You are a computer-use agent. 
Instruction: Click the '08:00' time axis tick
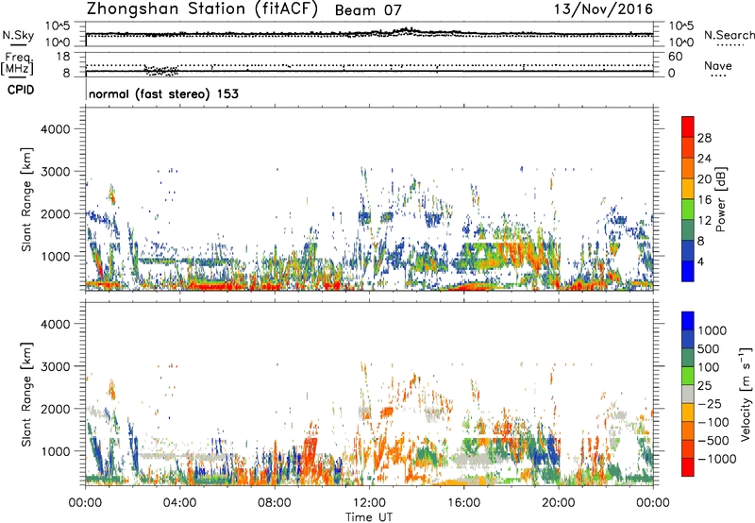point(275,503)
